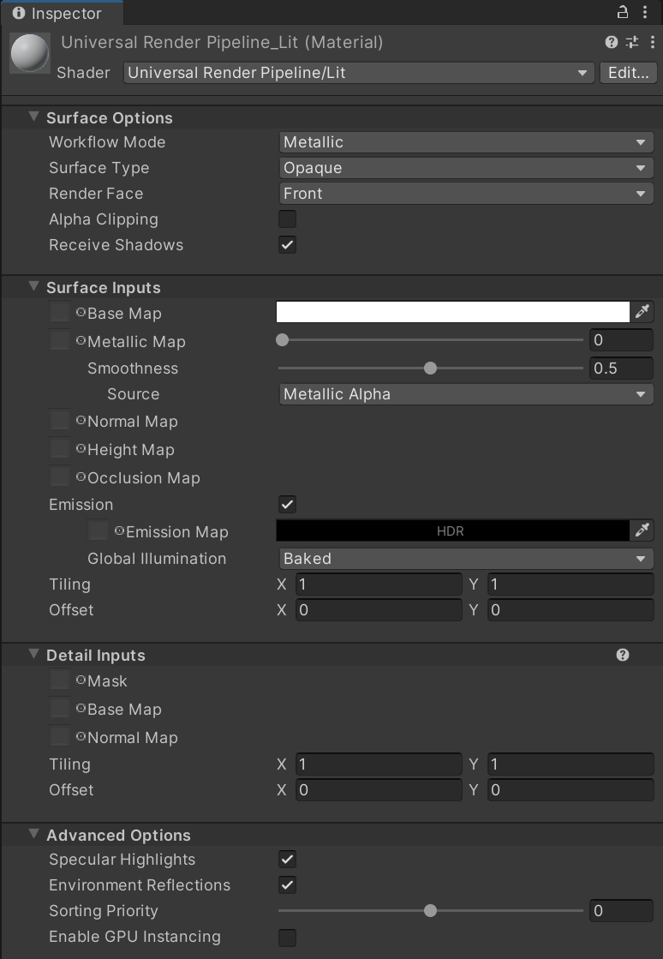This screenshot has width=663, height=959.
Task: Open the Workflow Mode dropdown
Action: click(x=466, y=142)
